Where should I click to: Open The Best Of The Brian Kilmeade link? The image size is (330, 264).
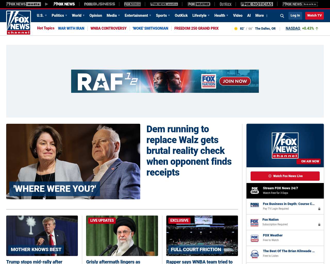point(289,251)
